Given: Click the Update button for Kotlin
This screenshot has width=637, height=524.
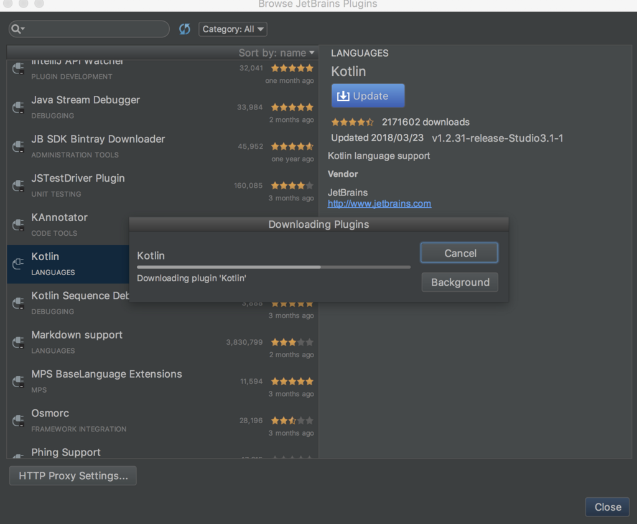Looking at the screenshot, I should point(368,96).
